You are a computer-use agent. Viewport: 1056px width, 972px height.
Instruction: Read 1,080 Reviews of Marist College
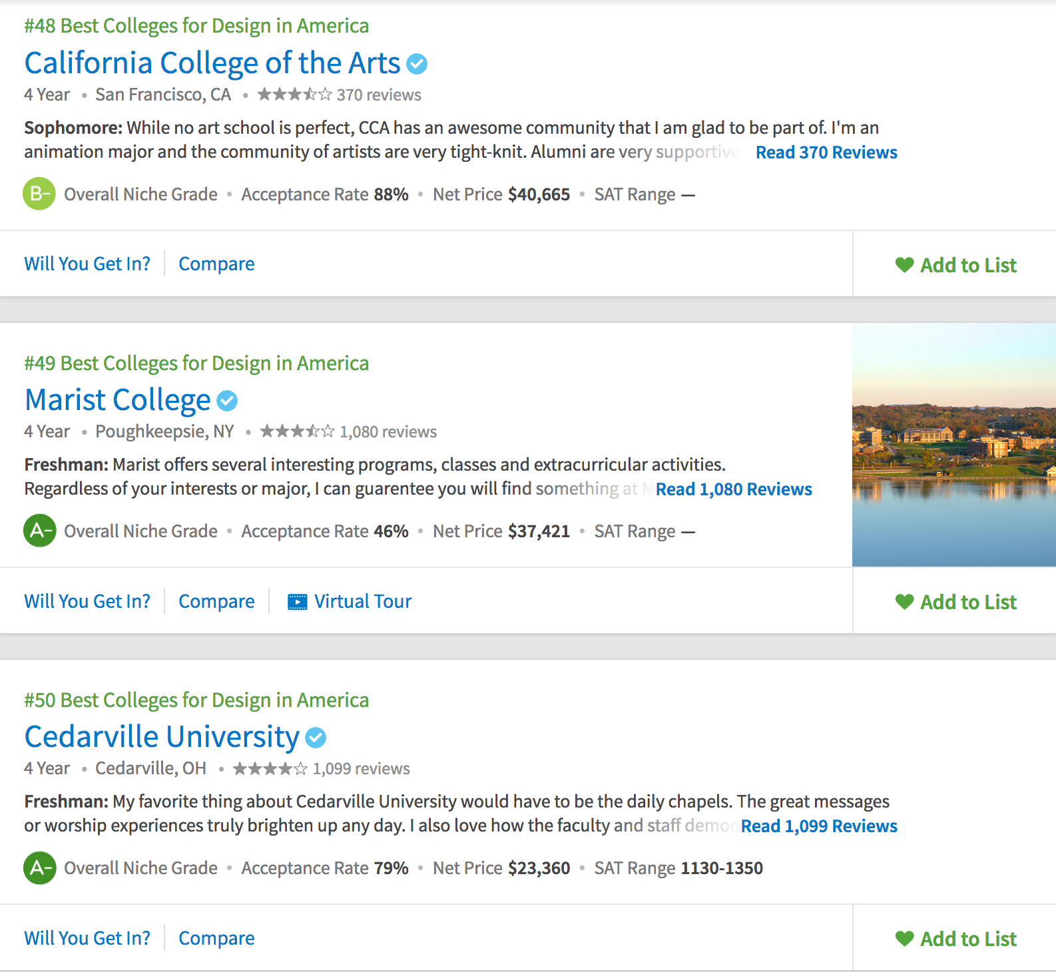[x=734, y=489]
